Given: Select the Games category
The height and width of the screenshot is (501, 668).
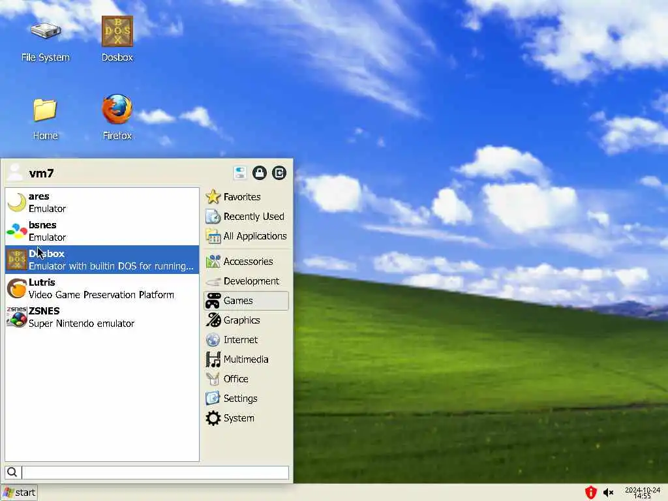Looking at the screenshot, I should point(246,300).
